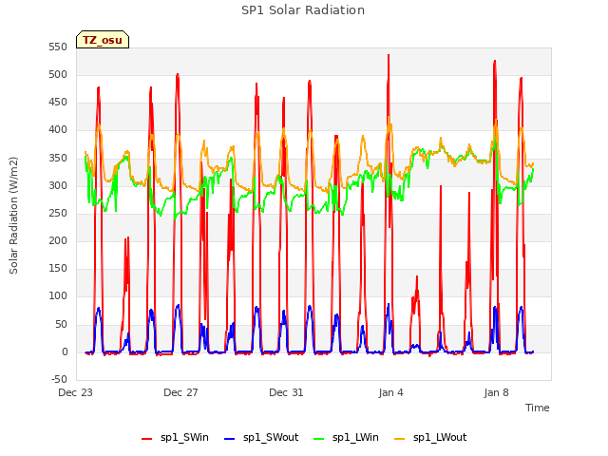Click the SP1 Solar Radiation chart title

(x=303, y=10)
